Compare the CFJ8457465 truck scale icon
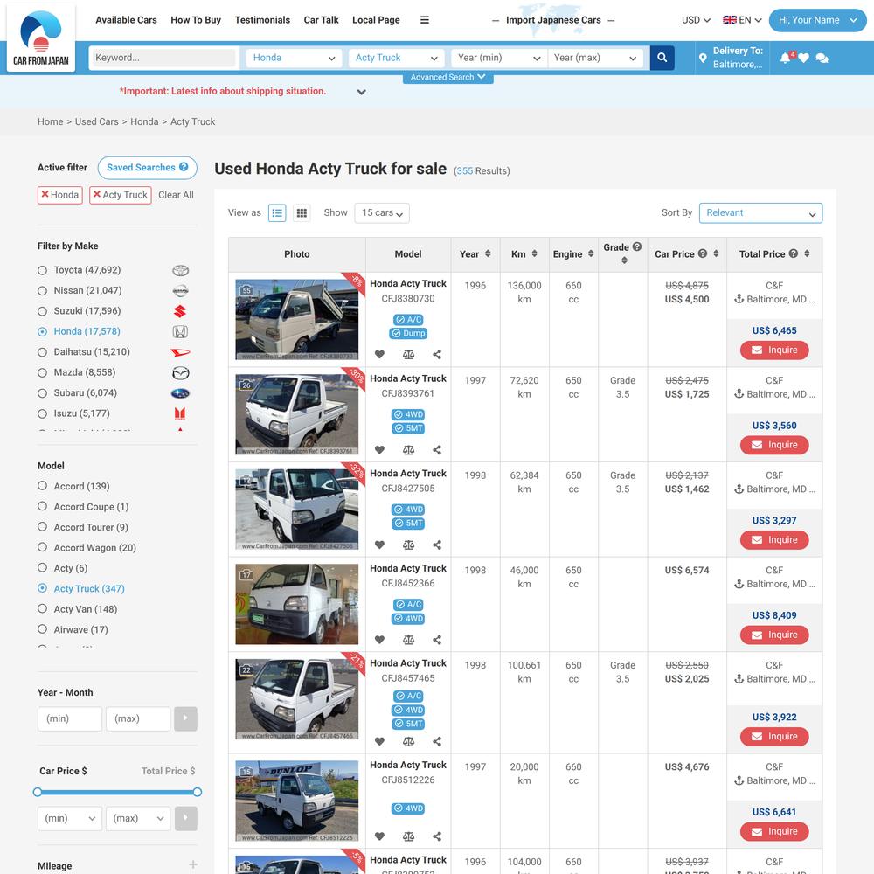 tap(408, 741)
